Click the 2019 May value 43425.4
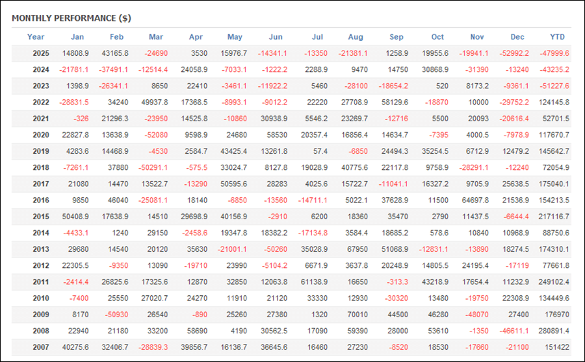This screenshot has height=362, width=585. [x=235, y=151]
